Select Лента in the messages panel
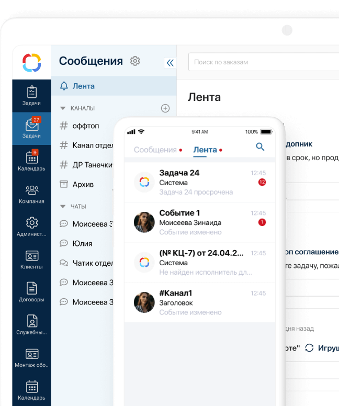 [114, 86]
